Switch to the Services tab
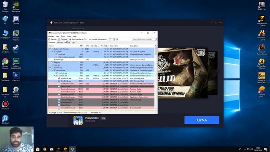 [x=60, y=43]
